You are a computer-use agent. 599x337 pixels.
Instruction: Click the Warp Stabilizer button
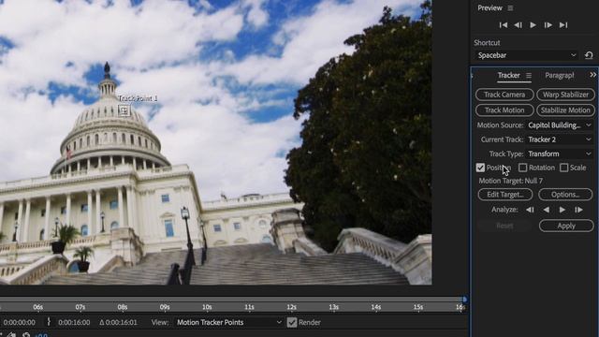click(565, 95)
